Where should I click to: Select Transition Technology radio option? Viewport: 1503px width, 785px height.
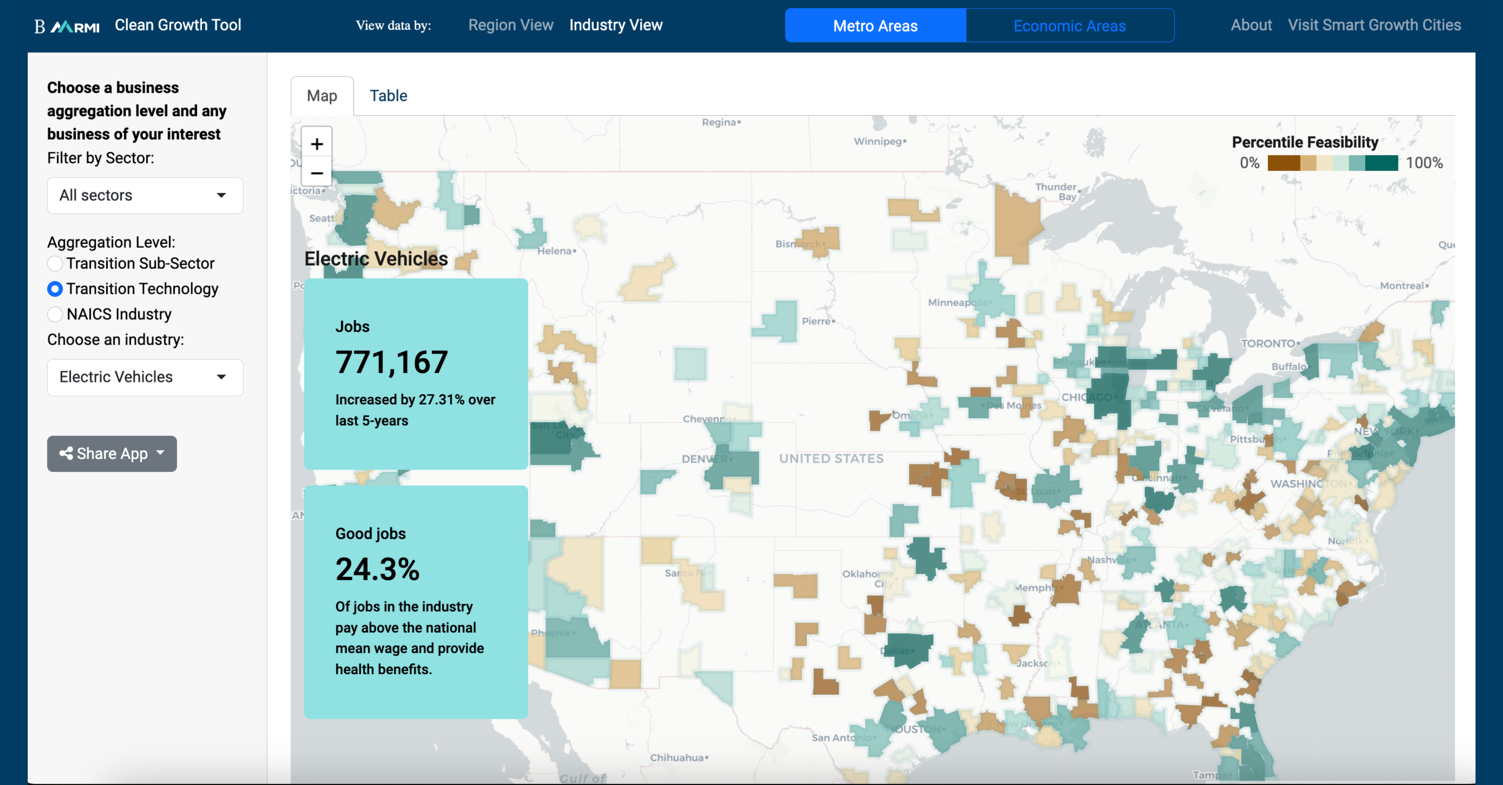click(x=55, y=289)
